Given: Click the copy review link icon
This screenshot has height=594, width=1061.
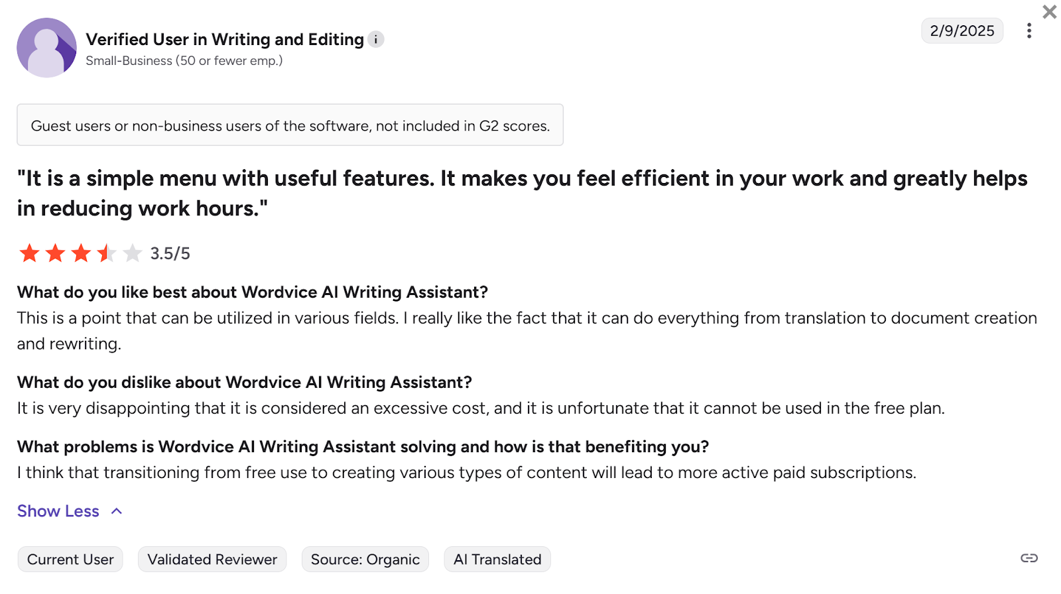Looking at the screenshot, I should [1030, 559].
